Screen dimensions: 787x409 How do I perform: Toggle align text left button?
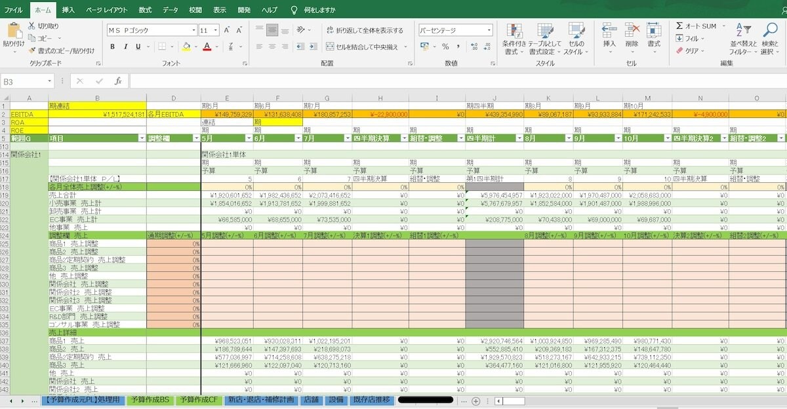click(259, 47)
